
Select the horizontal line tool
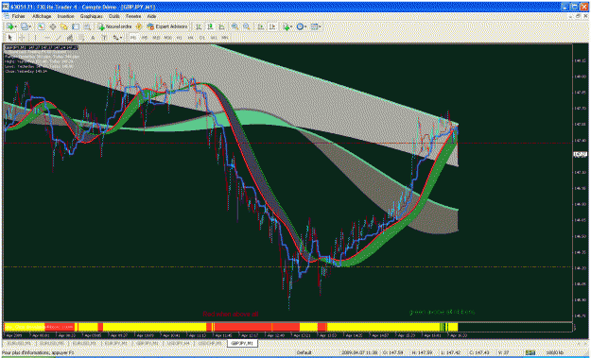click(x=47, y=37)
